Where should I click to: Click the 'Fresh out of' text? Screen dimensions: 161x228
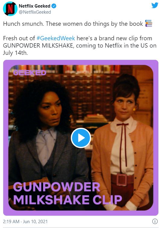[x=19, y=38]
